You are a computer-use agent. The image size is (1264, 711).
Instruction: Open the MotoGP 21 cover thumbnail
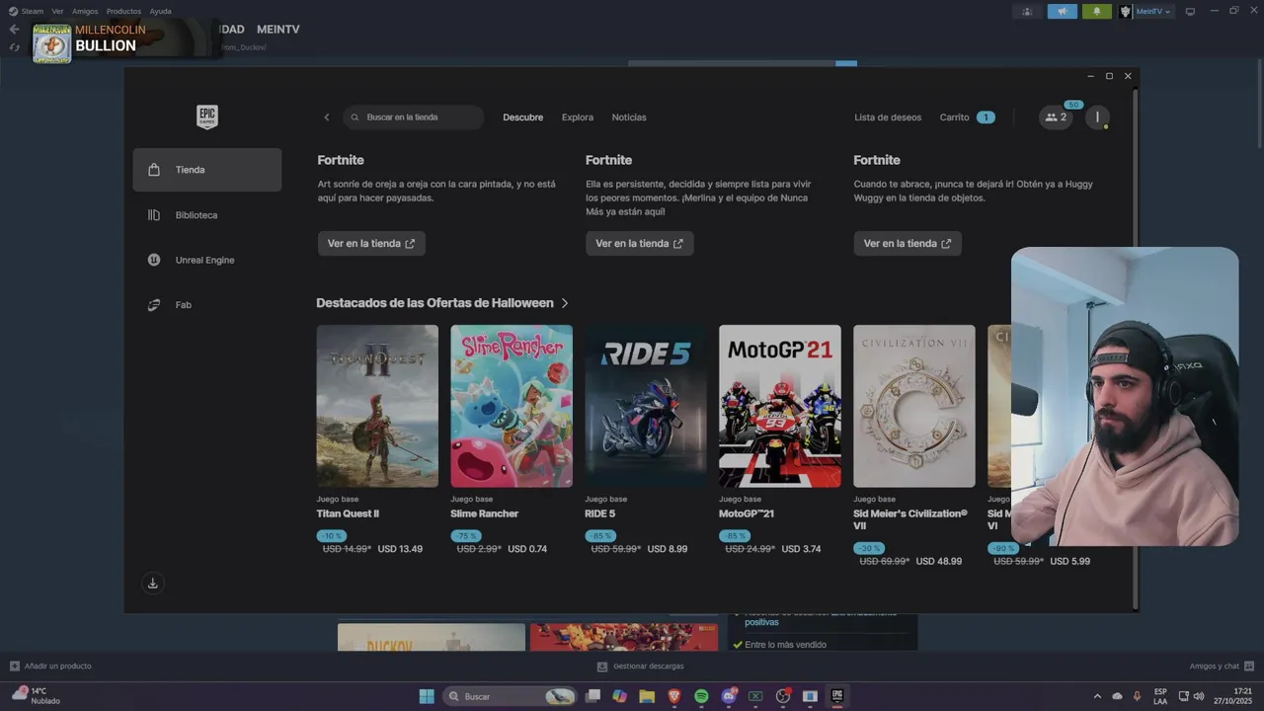780,406
